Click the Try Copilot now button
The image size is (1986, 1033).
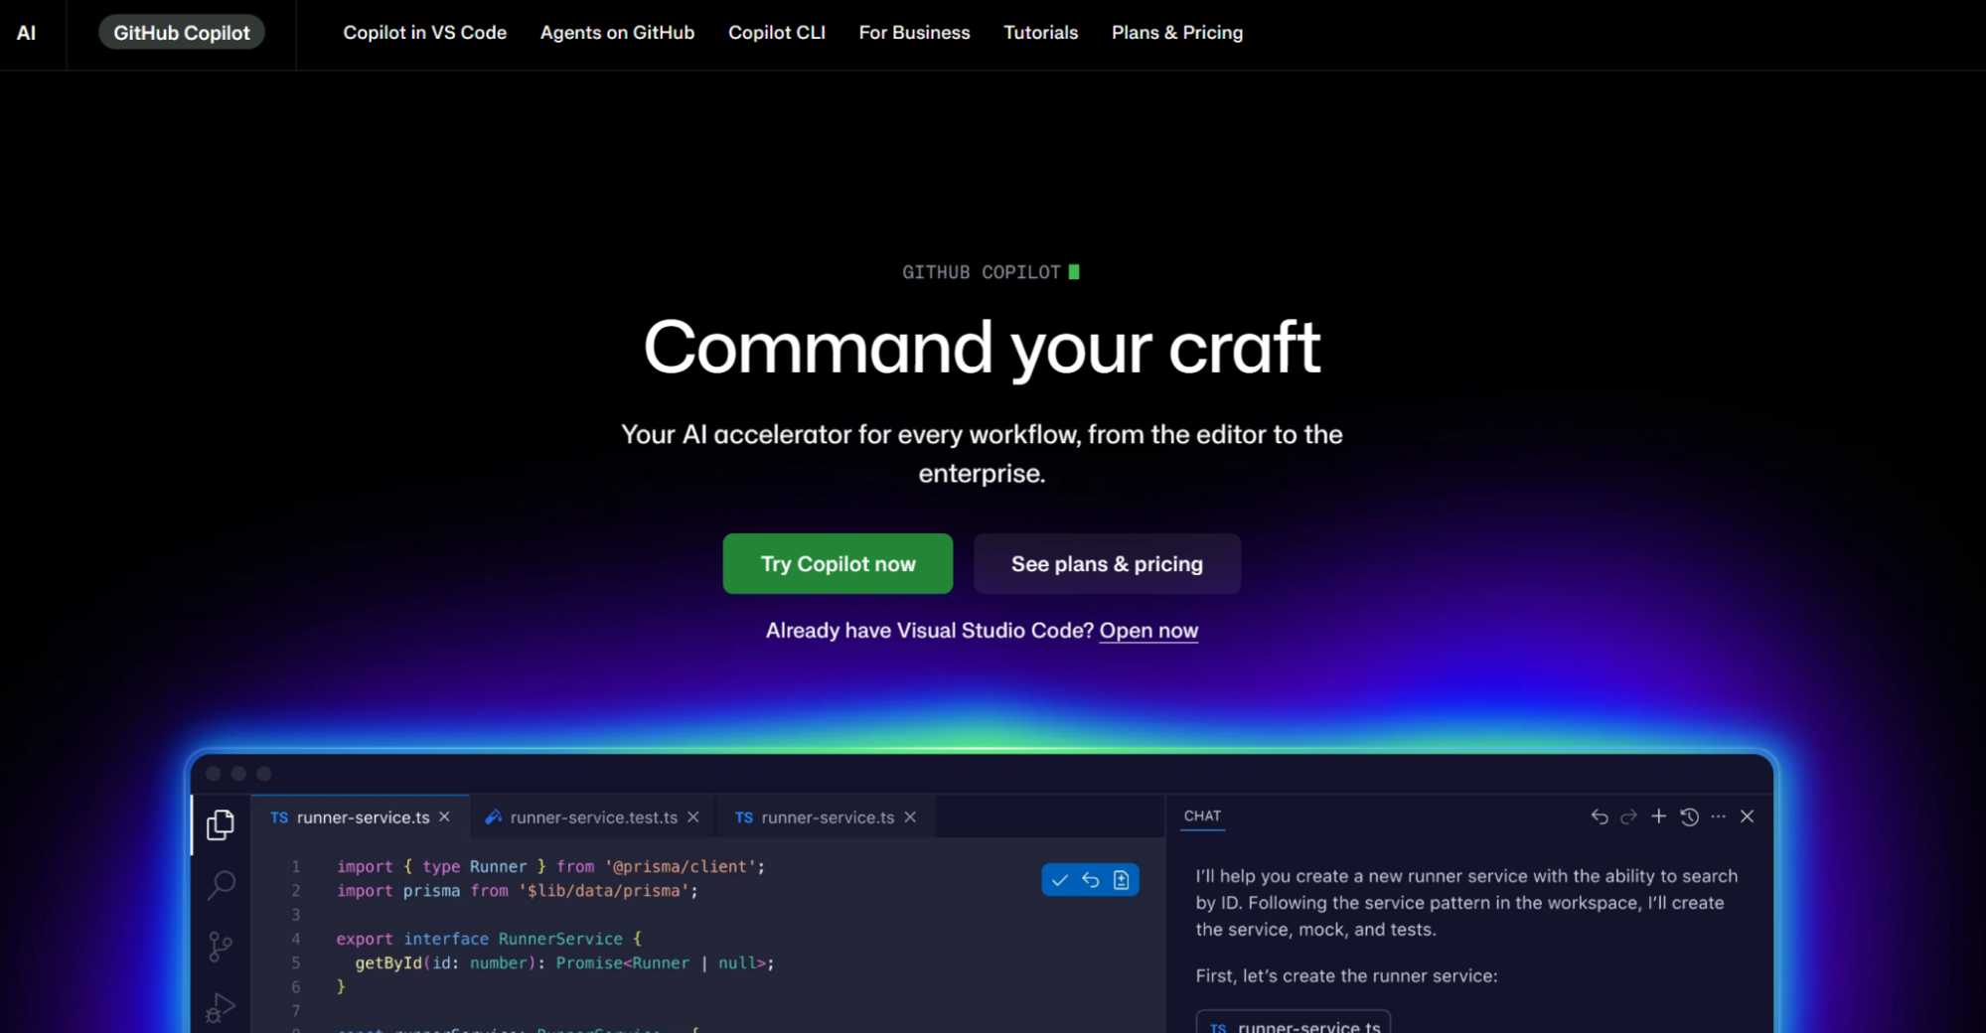(x=838, y=564)
